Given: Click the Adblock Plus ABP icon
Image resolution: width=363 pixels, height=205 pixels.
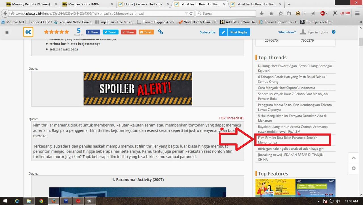Looking at the screenshot, I should click(x=323, y=13).
